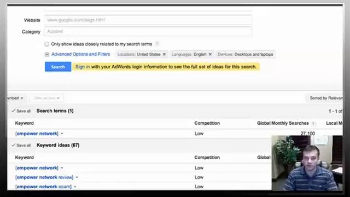Expand dropdown arrow beside Keyword ideas [empower network]
This screenshot has width=350, height=197.
[x=62, y=168]
